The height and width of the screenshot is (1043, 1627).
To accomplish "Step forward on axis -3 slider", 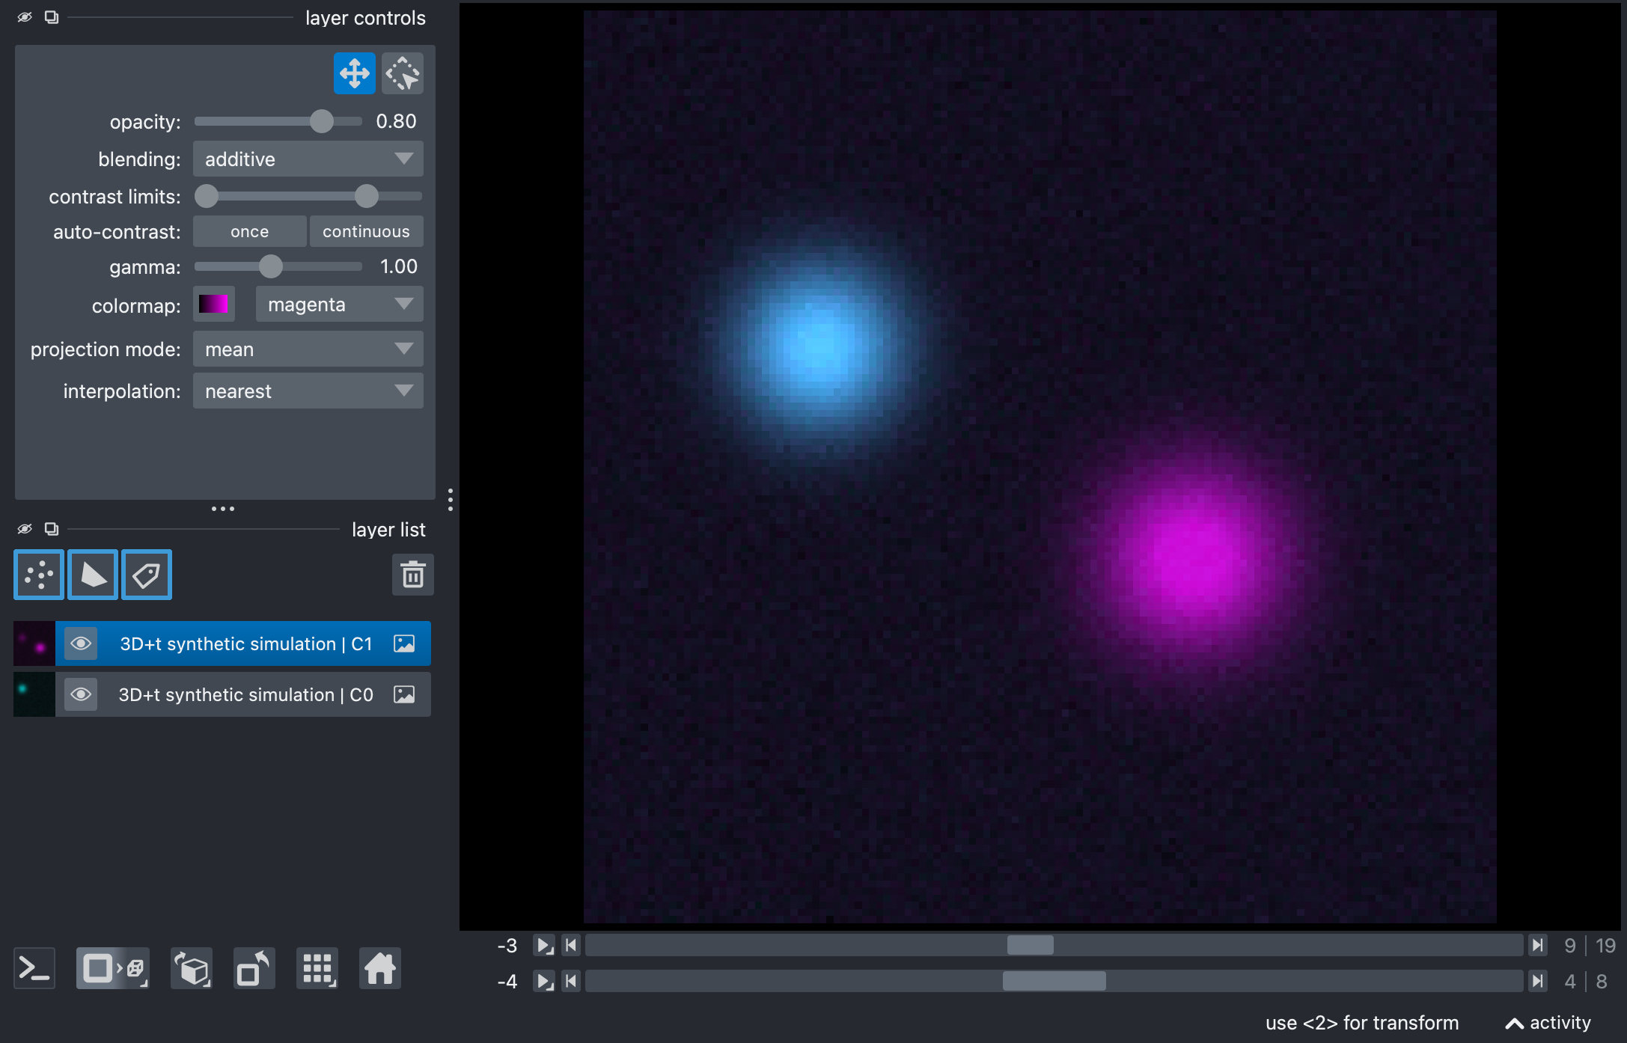I will 1537,945.
